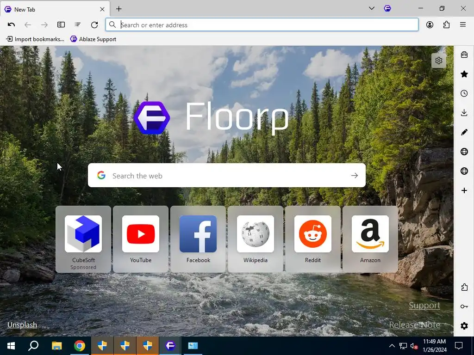Open the CubeSoft sponsored shortcut

(83, 239)
